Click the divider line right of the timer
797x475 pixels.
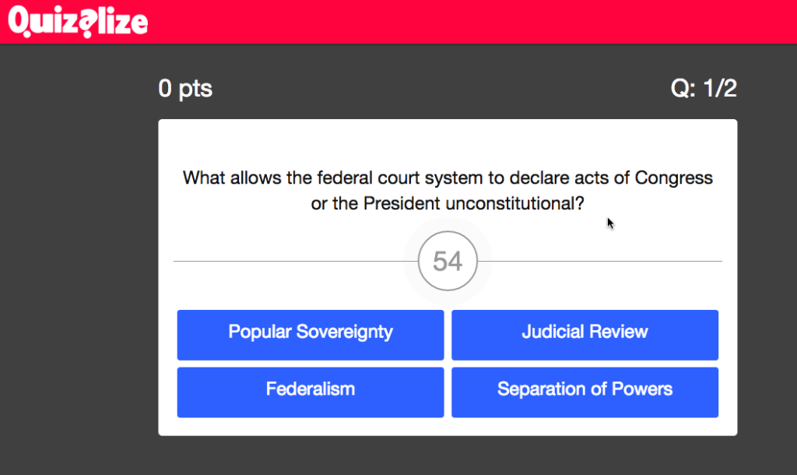pyautogui.click(x=600, y=262)
